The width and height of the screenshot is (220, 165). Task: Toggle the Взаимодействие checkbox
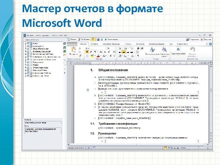pyautogui.click(x=28, y=70)
